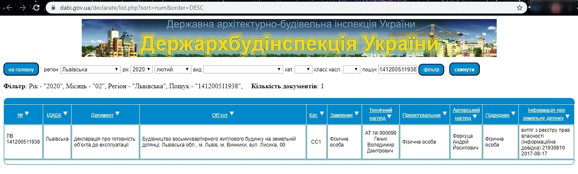The height and width of the screenshot is (174, 578).
Task: Sort by the Підрядник header link
Action: click(498, 115)
